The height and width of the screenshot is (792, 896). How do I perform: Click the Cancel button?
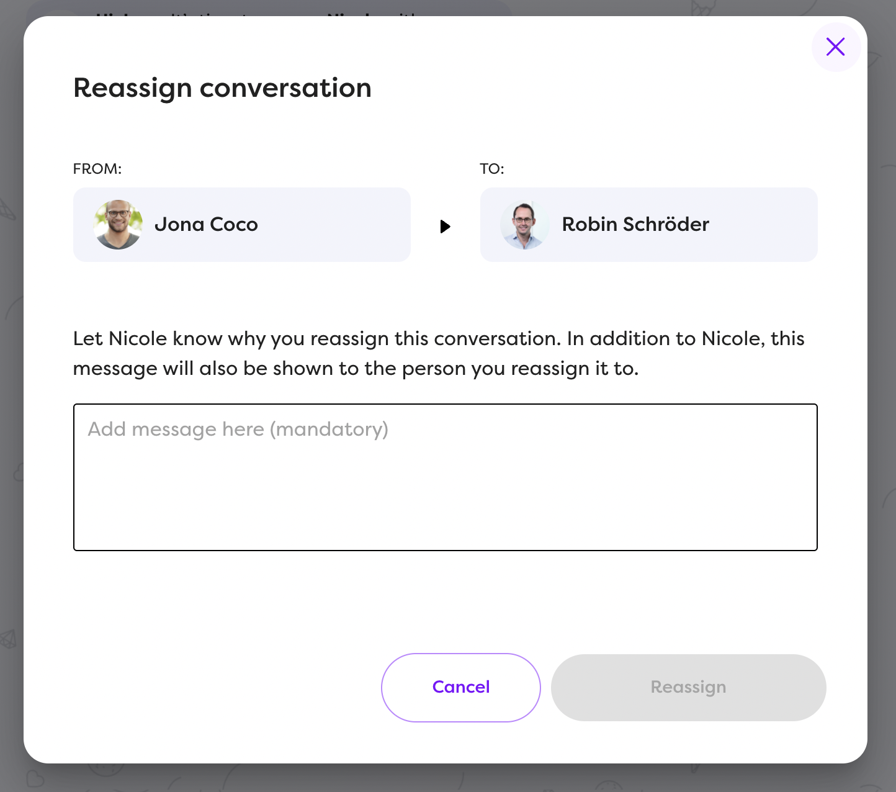coord(460,687)
